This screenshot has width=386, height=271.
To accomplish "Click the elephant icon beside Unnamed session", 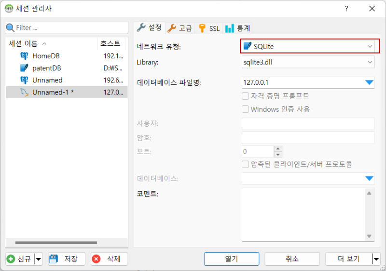I will 24,80.
